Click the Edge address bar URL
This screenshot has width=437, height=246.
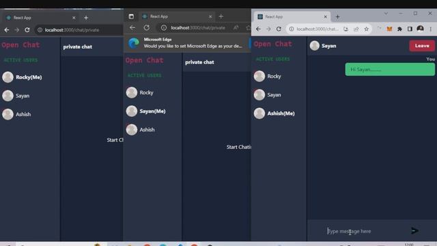click(x=198, y=27)
